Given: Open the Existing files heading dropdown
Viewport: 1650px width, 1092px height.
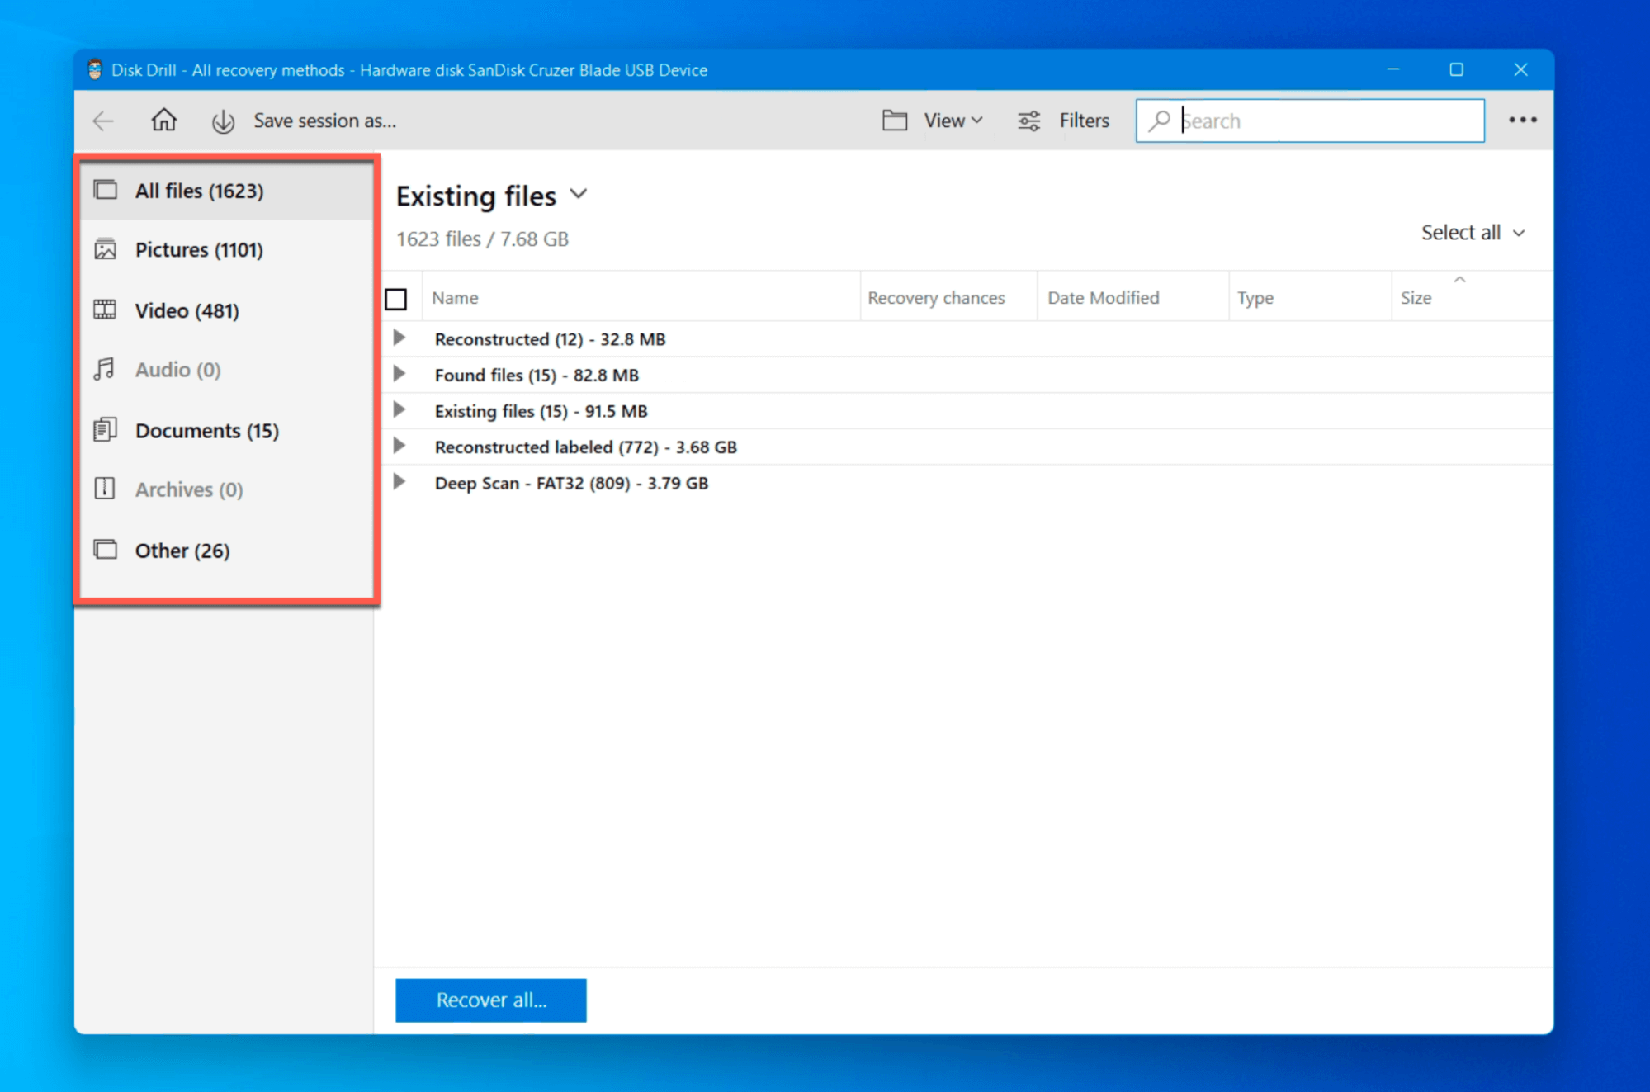Looking at the screenshot, I should tap(579, 195).
